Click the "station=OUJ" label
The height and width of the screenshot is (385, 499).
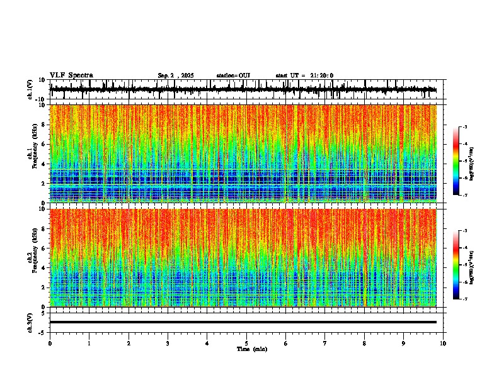point(233,75)
